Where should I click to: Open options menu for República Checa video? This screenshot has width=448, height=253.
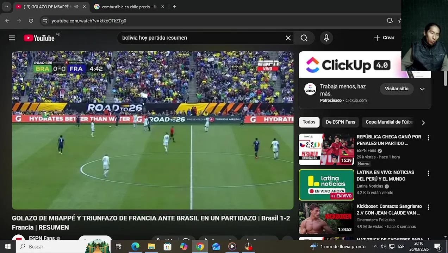[428, 138]
